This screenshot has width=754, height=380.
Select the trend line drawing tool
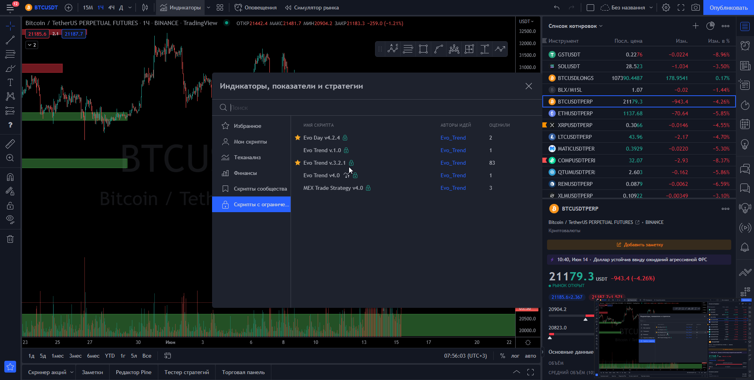[x=10, y=40]
